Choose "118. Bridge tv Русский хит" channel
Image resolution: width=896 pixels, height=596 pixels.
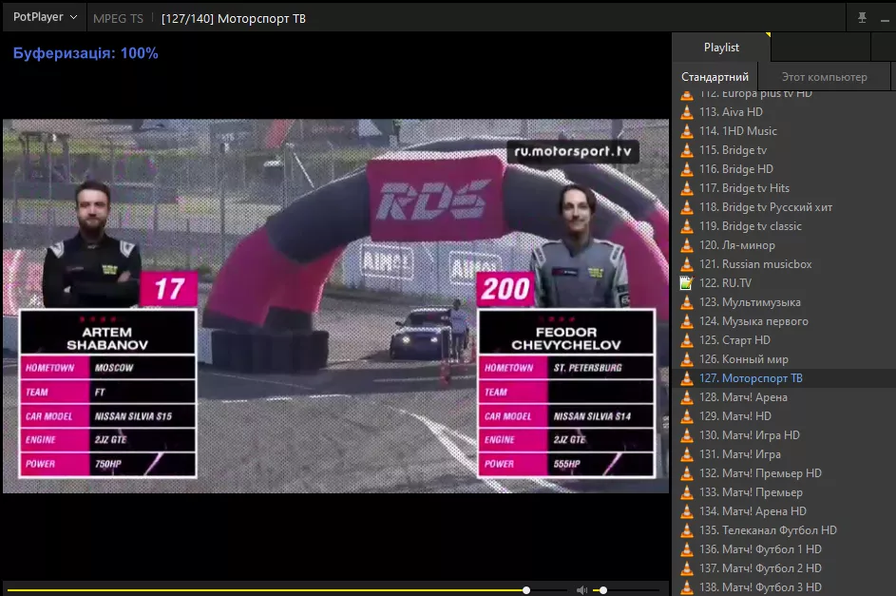tap(766, 207)
